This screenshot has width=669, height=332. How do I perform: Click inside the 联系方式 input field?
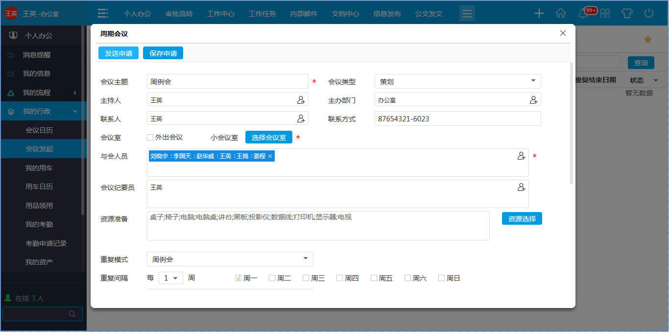[457, 118]
